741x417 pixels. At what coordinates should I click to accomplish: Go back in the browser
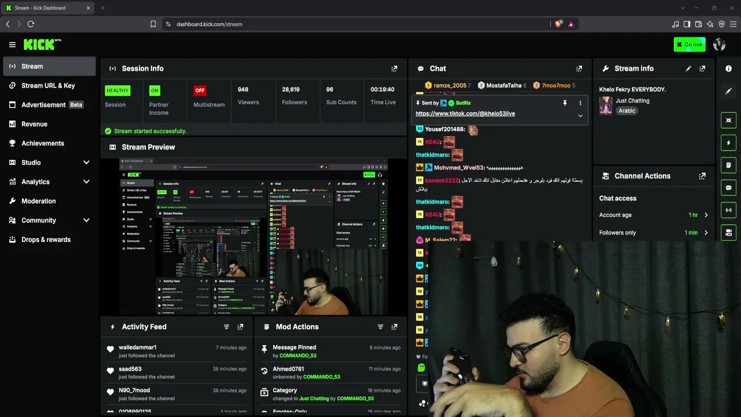point(8,24)
